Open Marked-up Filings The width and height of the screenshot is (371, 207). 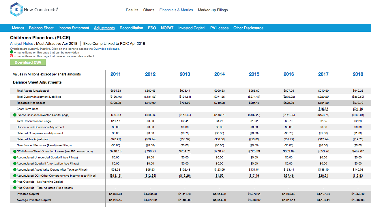[x=213, y=10]
